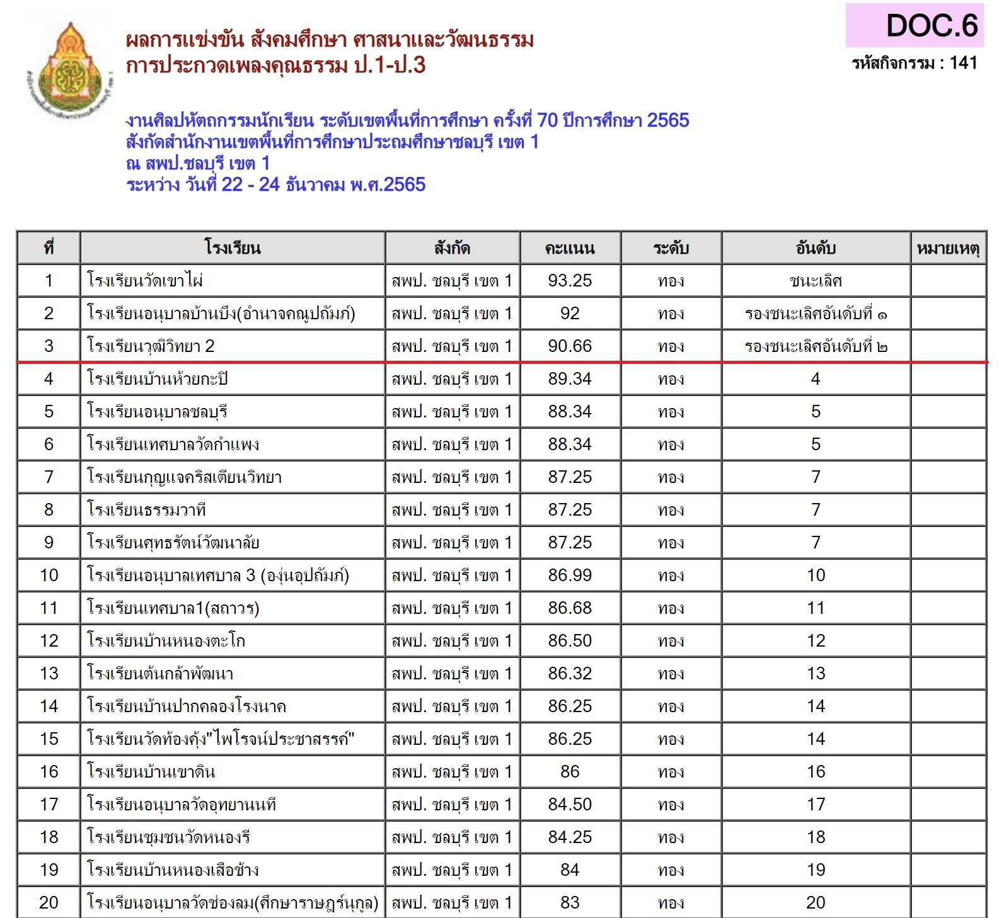Select the score 86.99 cell
Viewport: 1004px width, 918px height.
[570, 575]
